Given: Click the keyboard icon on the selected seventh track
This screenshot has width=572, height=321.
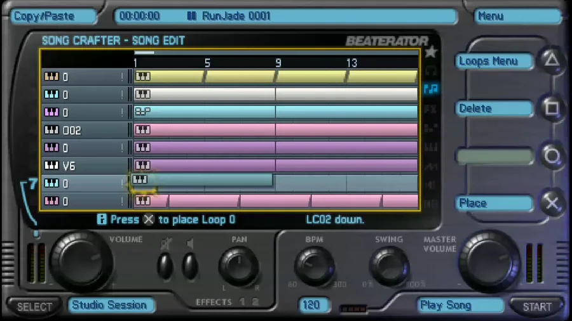Looking at the screenshot, I should coord(51,183).
